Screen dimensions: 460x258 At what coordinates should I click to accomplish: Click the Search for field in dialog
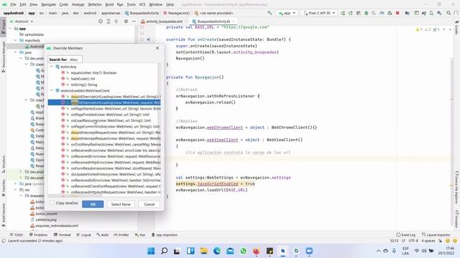point(65,59)
